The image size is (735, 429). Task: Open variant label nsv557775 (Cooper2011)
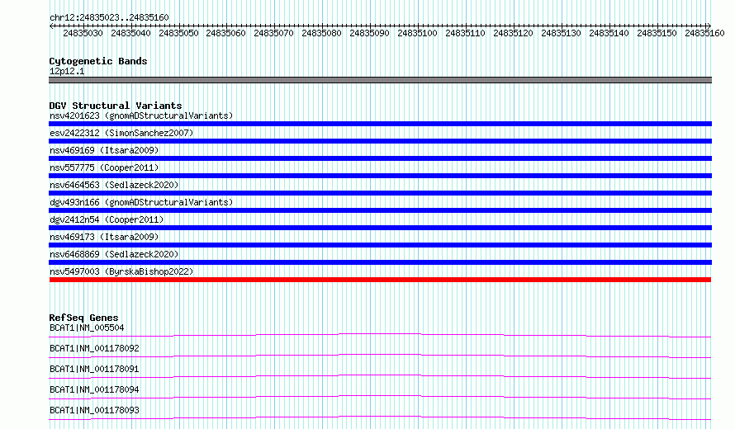coord(104,167)
